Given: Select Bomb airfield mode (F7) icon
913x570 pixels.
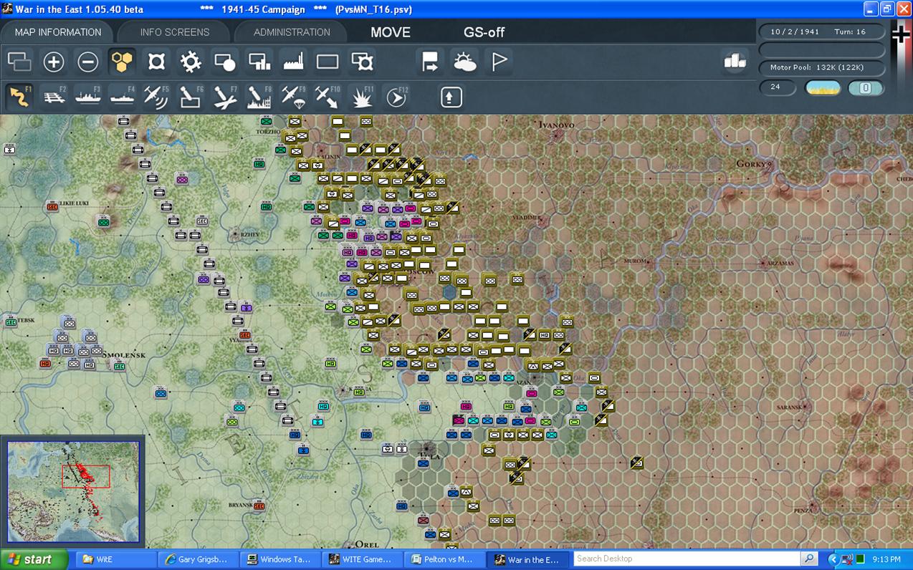Looking at the screenshot, I should (x=225, y=97).
